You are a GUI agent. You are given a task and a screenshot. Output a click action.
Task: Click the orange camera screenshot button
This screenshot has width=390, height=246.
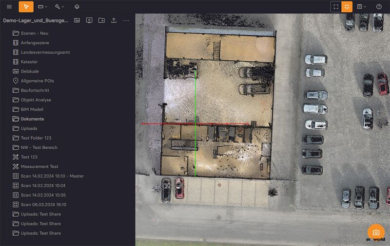(x=376, y=232)
